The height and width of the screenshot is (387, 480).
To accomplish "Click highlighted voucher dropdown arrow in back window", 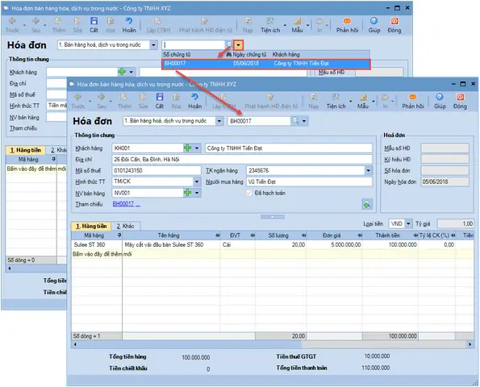I will click(238, 45).
